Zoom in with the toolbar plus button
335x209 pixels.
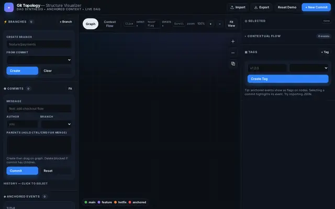(x=210, y=24)
